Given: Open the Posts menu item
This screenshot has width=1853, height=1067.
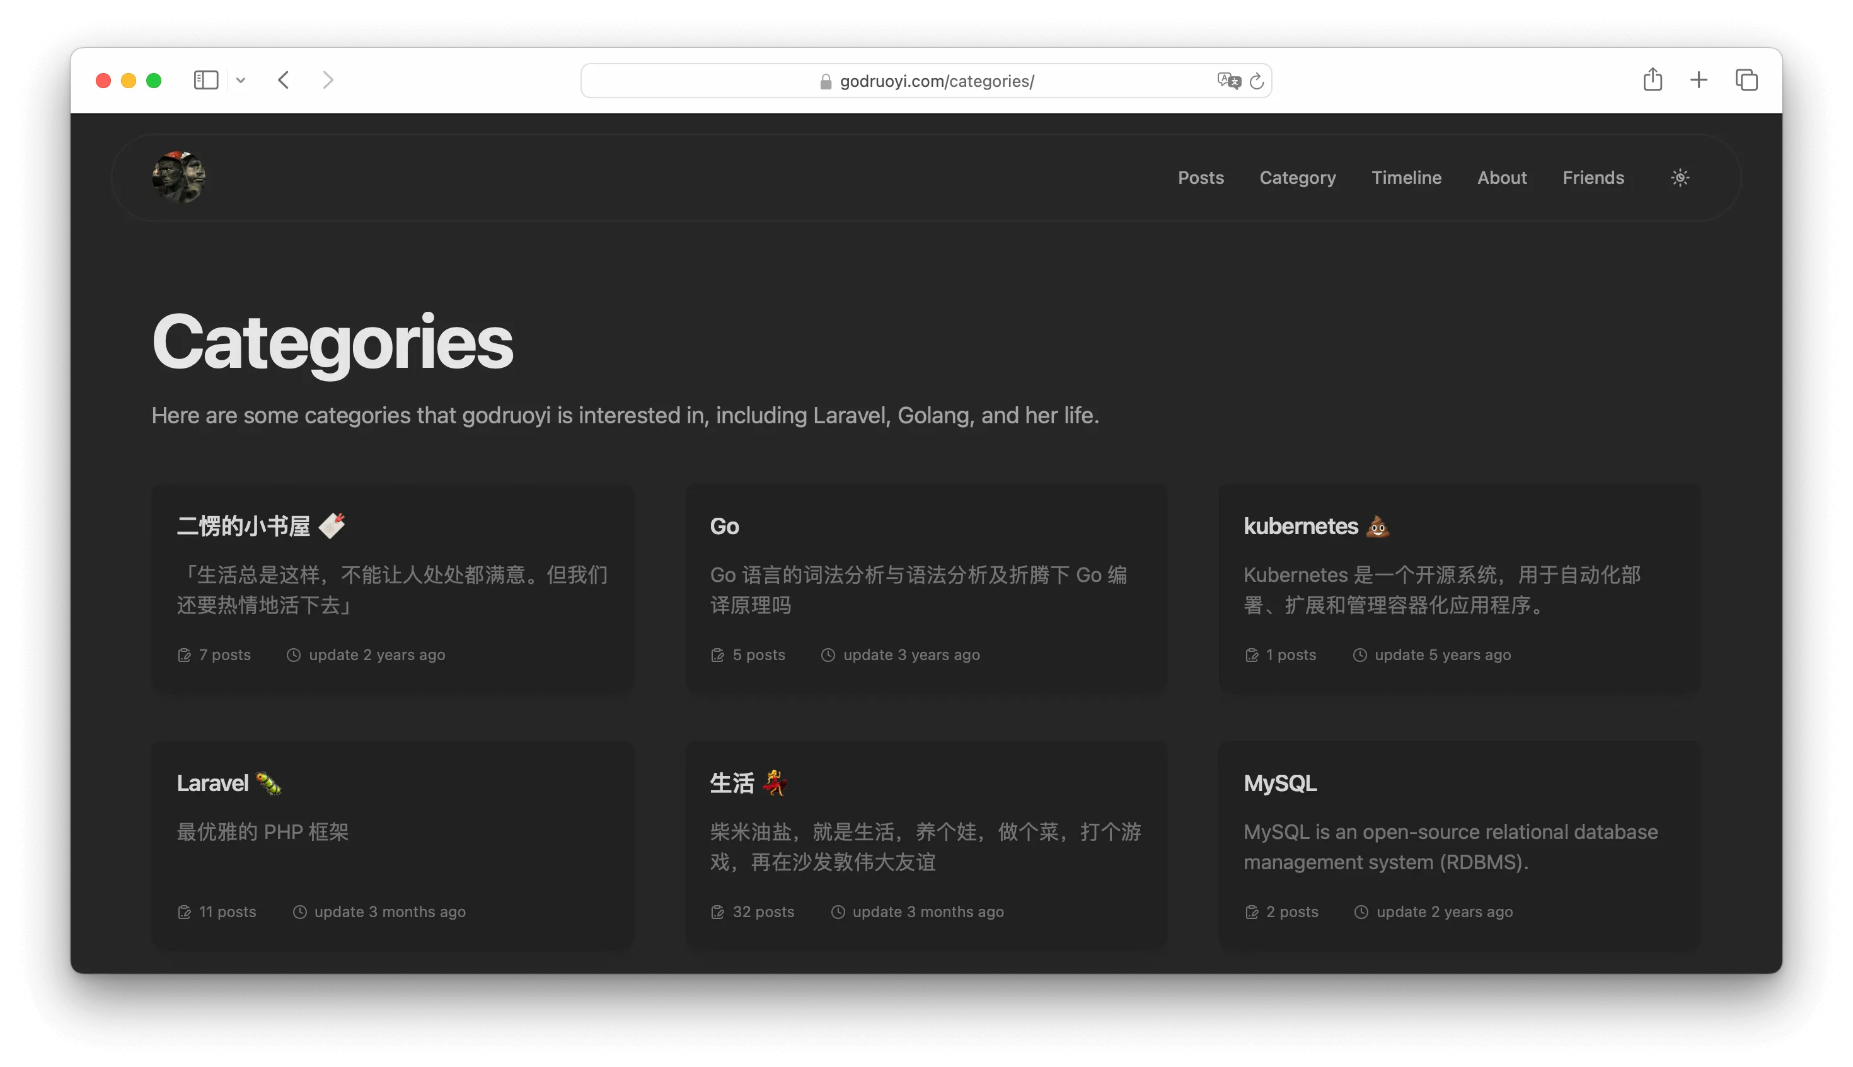Looking at the screenshot, I should [x=1200, y=177].
